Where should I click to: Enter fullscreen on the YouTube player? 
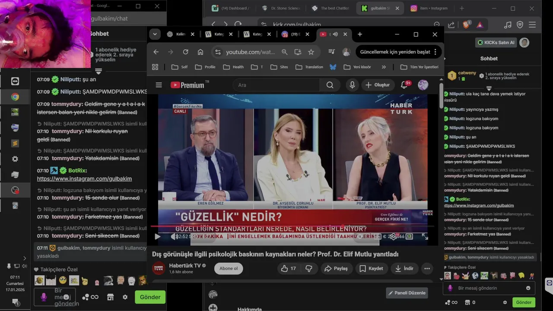coord(425,236)
